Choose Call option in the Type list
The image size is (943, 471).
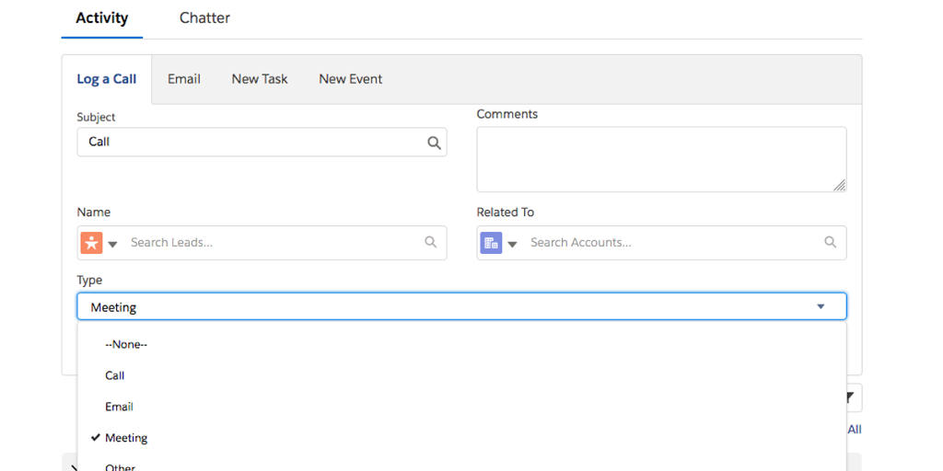pyautogui.click(x=115, y=376)
